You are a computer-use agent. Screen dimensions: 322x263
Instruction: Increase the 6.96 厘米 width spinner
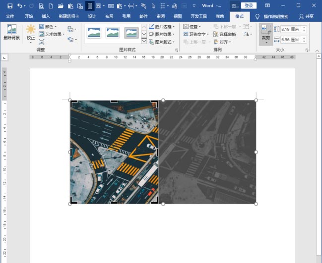click(304, 37)
